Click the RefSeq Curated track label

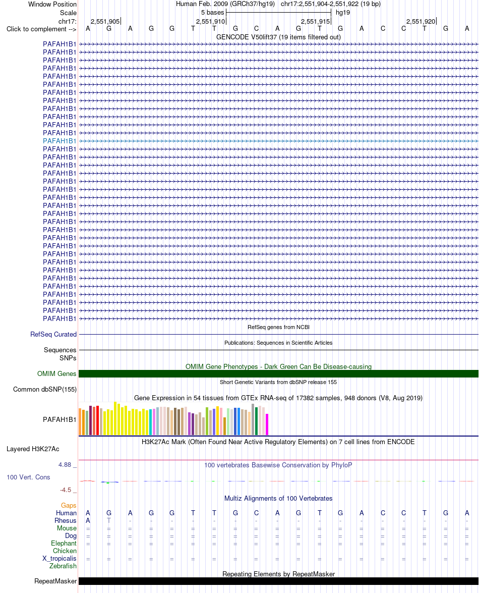click(53, 334)
